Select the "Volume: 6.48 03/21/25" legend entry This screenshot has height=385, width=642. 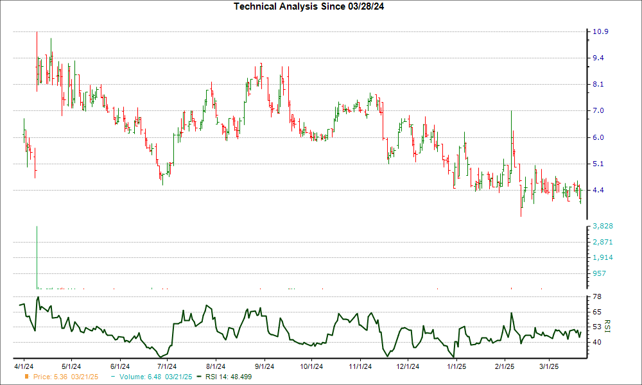[152, 376]
